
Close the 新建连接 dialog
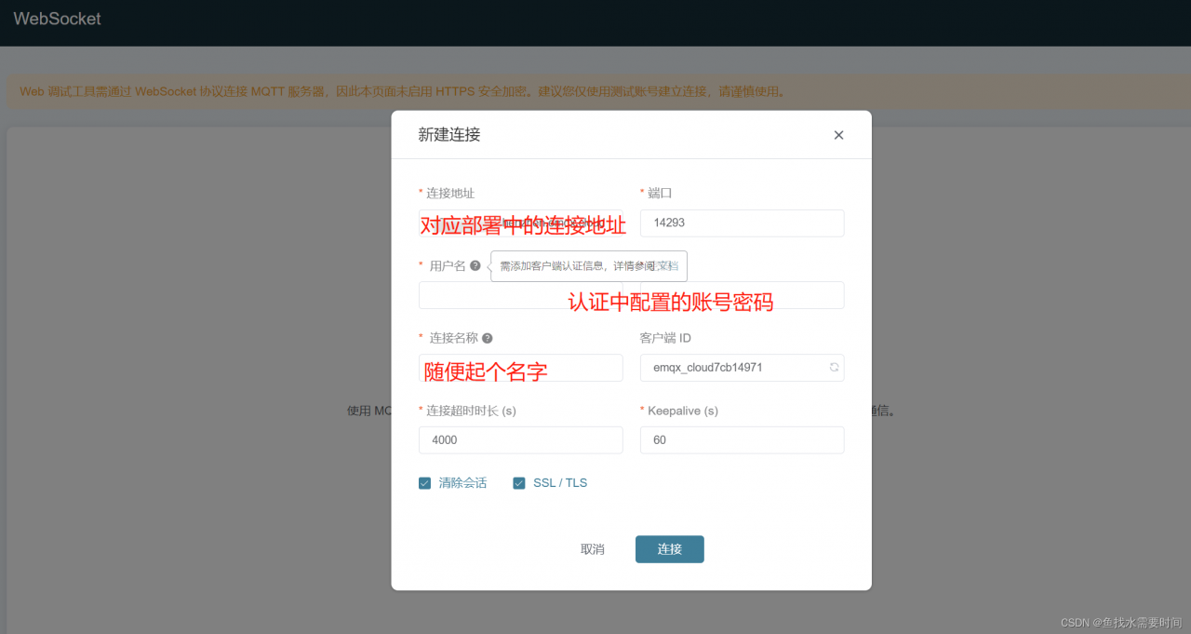(x=837, y=134)
